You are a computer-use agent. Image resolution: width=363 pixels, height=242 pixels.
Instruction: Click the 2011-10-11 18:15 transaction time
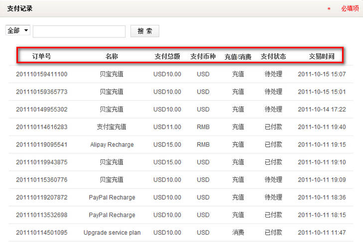point(322,215)
